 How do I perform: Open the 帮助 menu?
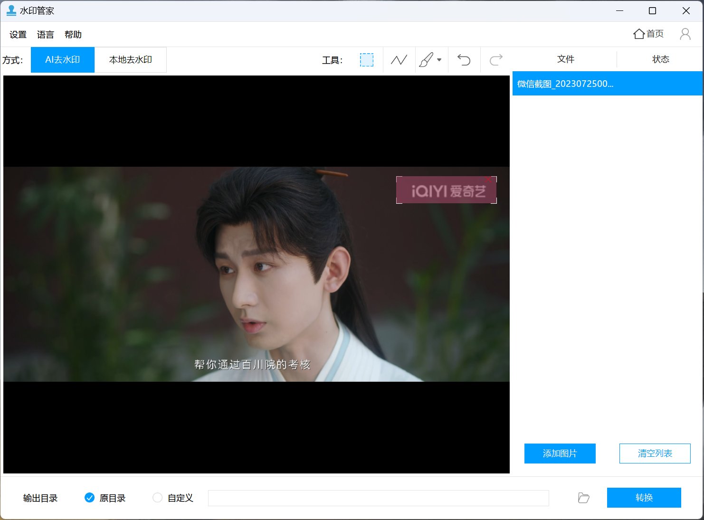pyautogui.click(x=73, y=35)
